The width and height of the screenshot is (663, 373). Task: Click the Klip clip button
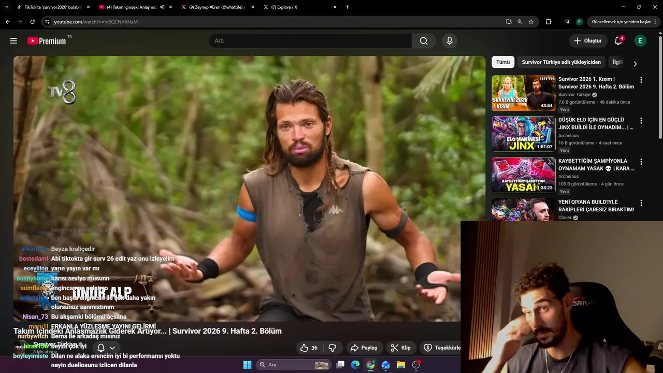tap(400, 348)
